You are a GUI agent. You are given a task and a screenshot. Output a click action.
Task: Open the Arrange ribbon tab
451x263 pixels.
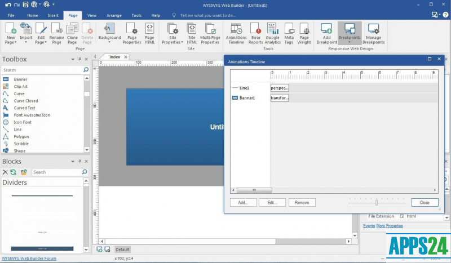click(114, 16)
